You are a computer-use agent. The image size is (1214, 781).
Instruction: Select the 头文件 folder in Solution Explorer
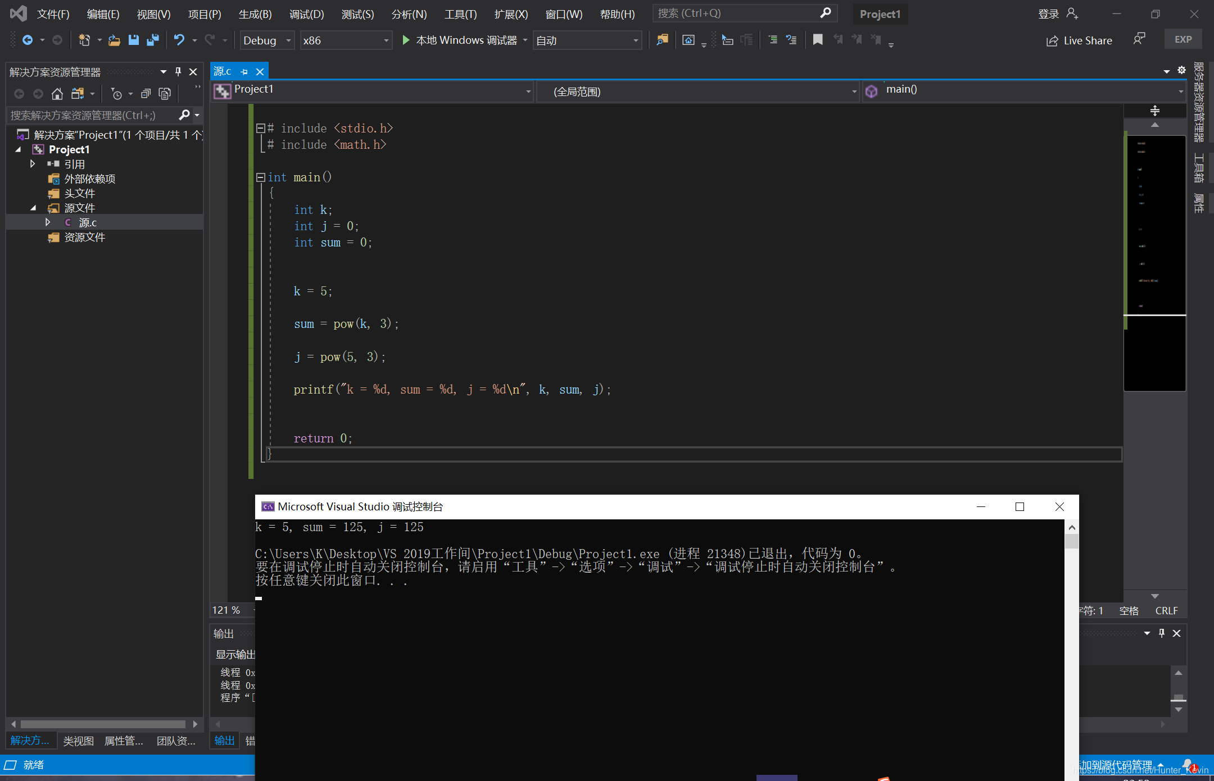(79, 193)
